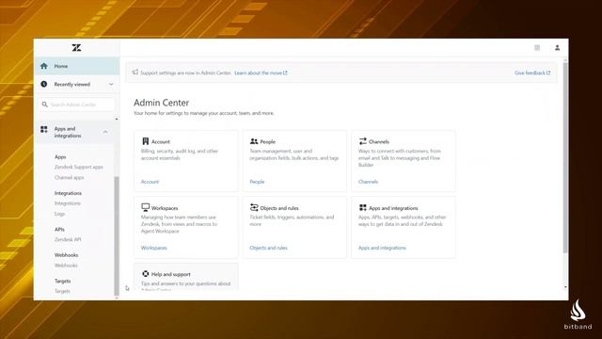Click the Workspaces monitor icon on card
This screenshot has height=339, width=602.
tap(145, 207)
